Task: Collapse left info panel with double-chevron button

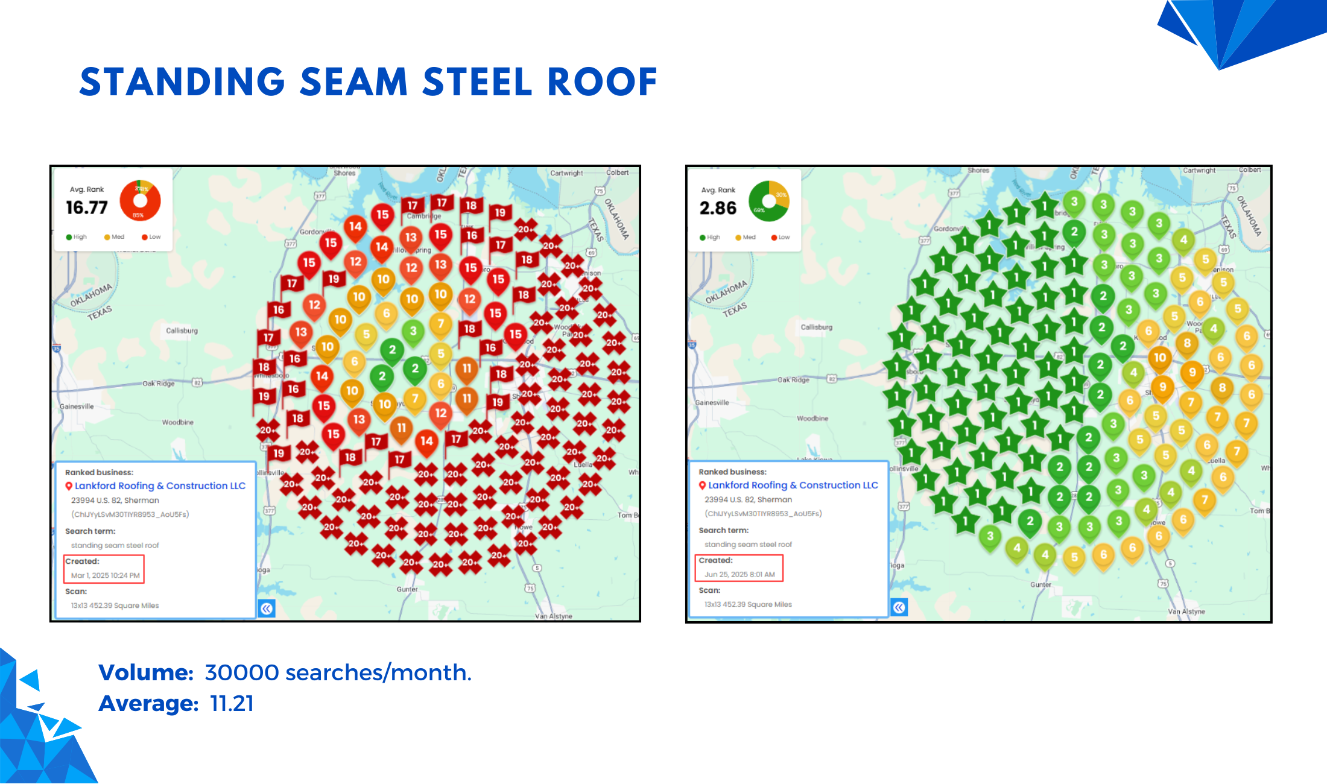Action: [x=267, y=608]
